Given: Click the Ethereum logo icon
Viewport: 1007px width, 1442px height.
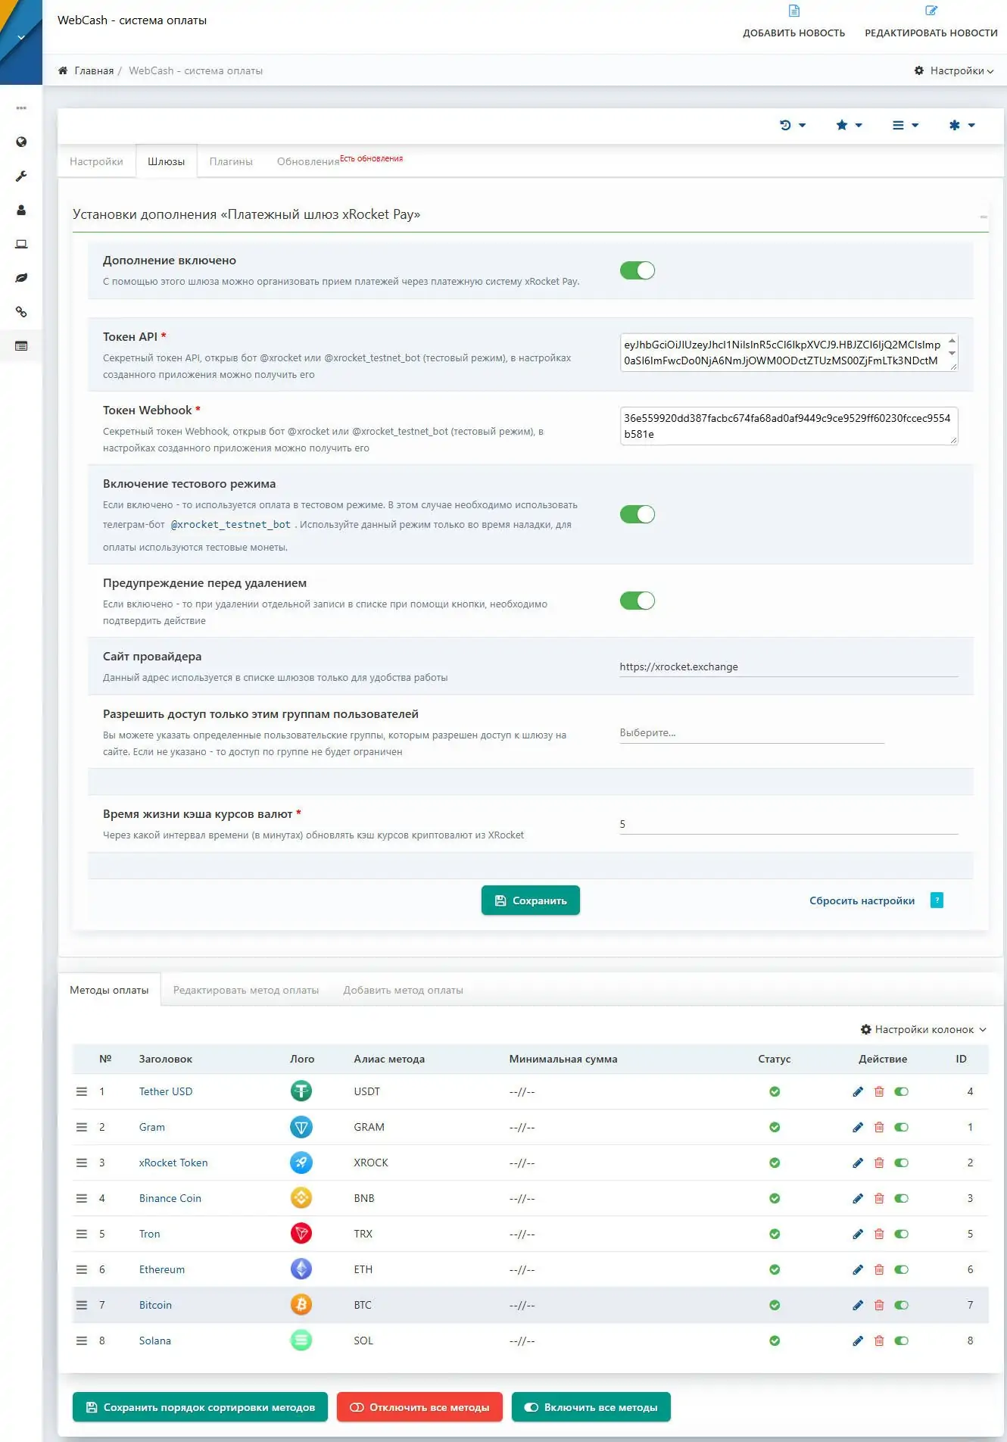Looking at the screenshot, I should [x=301, y=1269].
